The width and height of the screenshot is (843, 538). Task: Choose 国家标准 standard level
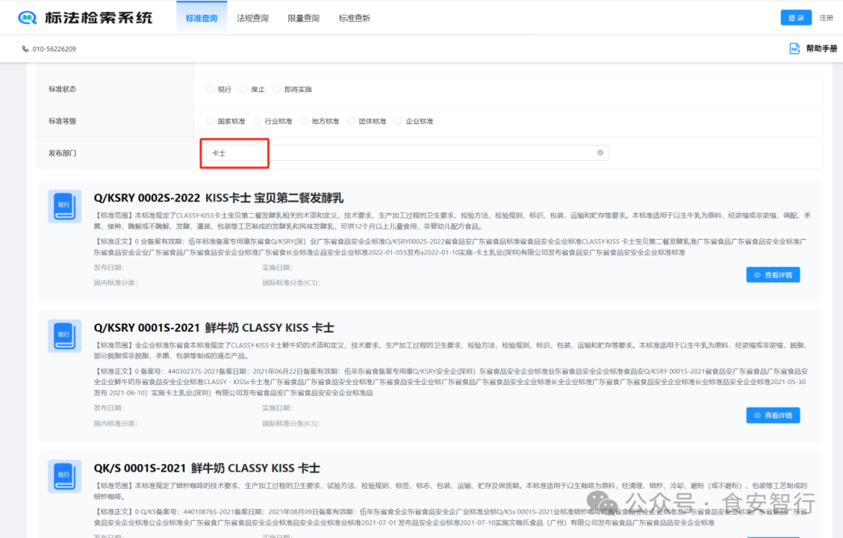tap(210, 121)
